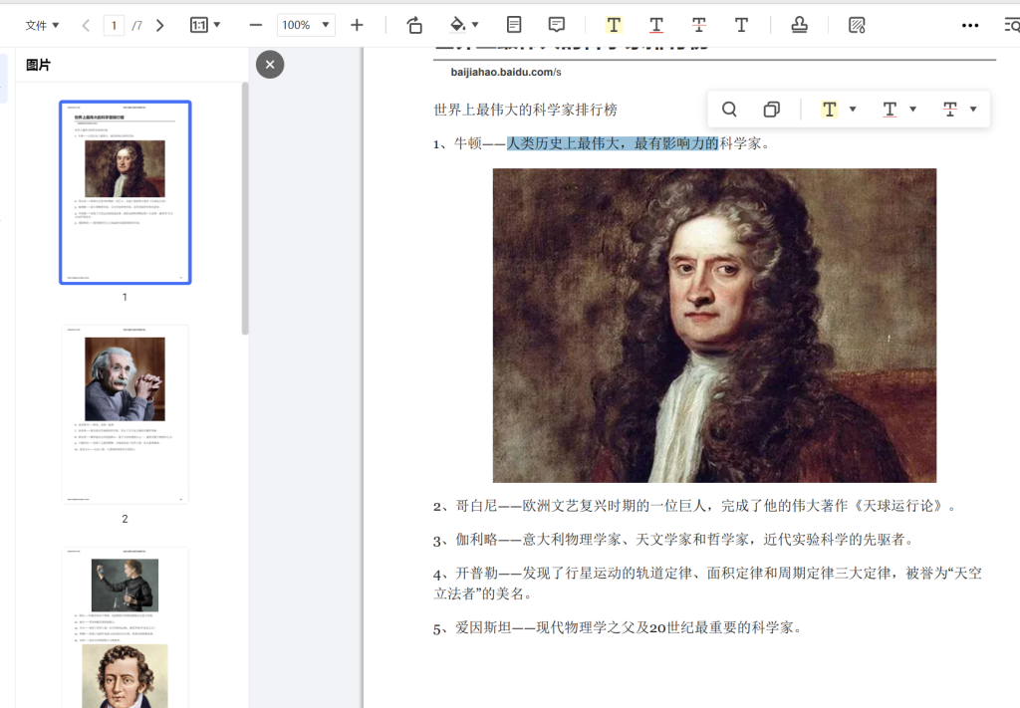Viewport: 1020px width, 708px height.
Task: Select page 3 thumbnail
Action: [x=125, y=627]
